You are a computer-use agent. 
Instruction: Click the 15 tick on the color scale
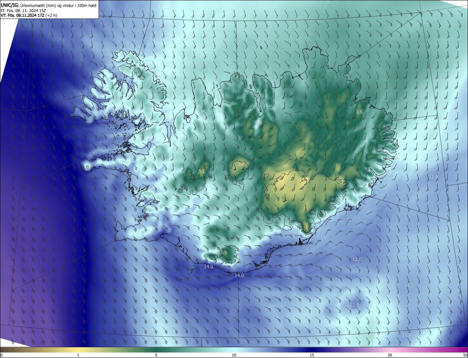(312, 355)
